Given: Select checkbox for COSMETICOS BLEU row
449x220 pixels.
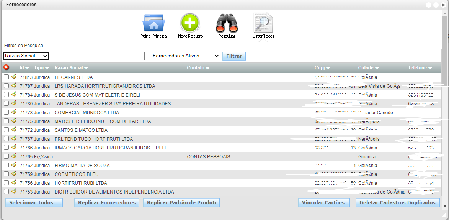Looking at the screenshot, I should tap(6, 174).
